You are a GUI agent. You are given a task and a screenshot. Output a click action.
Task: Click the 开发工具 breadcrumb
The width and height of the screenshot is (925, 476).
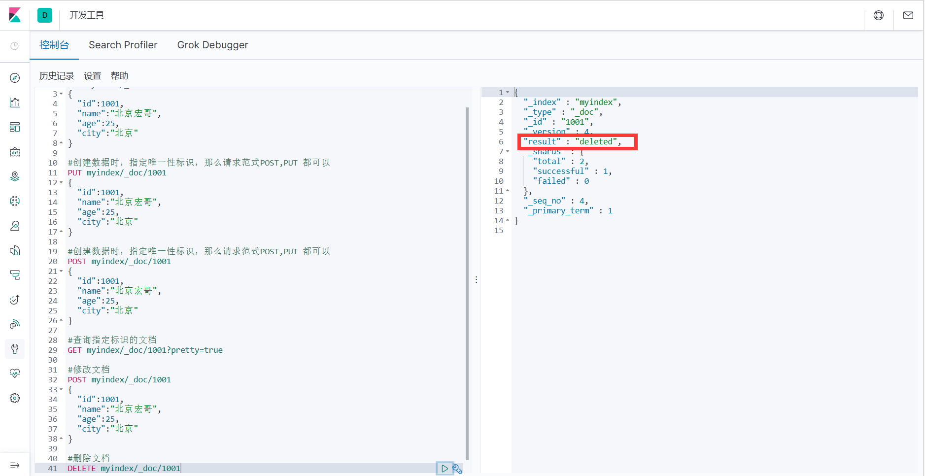click(x=87, y=15)
